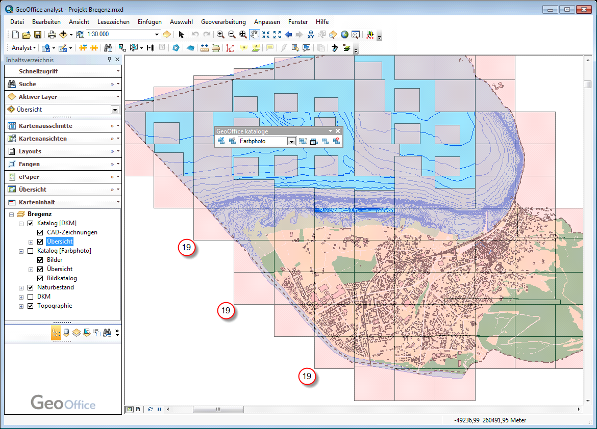
Task: Open the Kartenausschnitte panel section
Action: [x=61, y=125]
